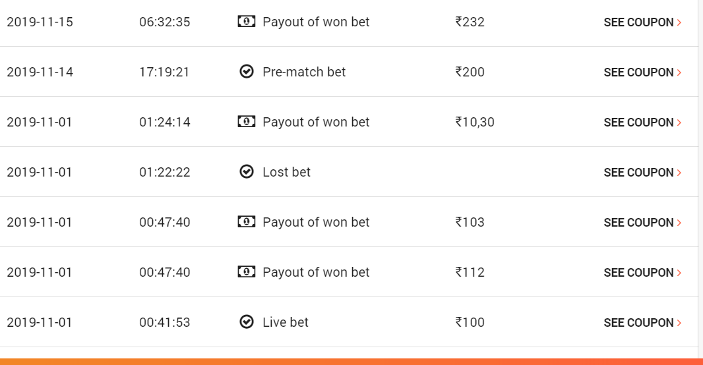Screen dimensions: 703x365
Task: Select the 2019-11-15 date cell
Action: (x=40, y=22)
